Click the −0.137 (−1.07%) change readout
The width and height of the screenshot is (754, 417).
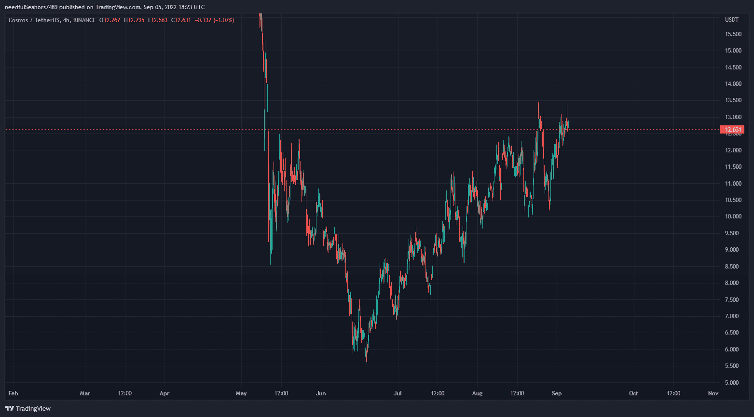pyautogui.click(x=215, y=20)
